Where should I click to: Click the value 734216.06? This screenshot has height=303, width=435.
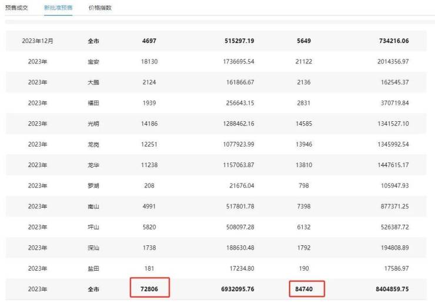pos(394,41)
